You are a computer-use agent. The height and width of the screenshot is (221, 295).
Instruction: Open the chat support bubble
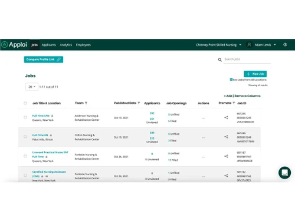(284, 173)
